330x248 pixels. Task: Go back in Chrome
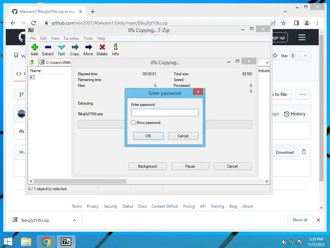(x=13, y=23)
